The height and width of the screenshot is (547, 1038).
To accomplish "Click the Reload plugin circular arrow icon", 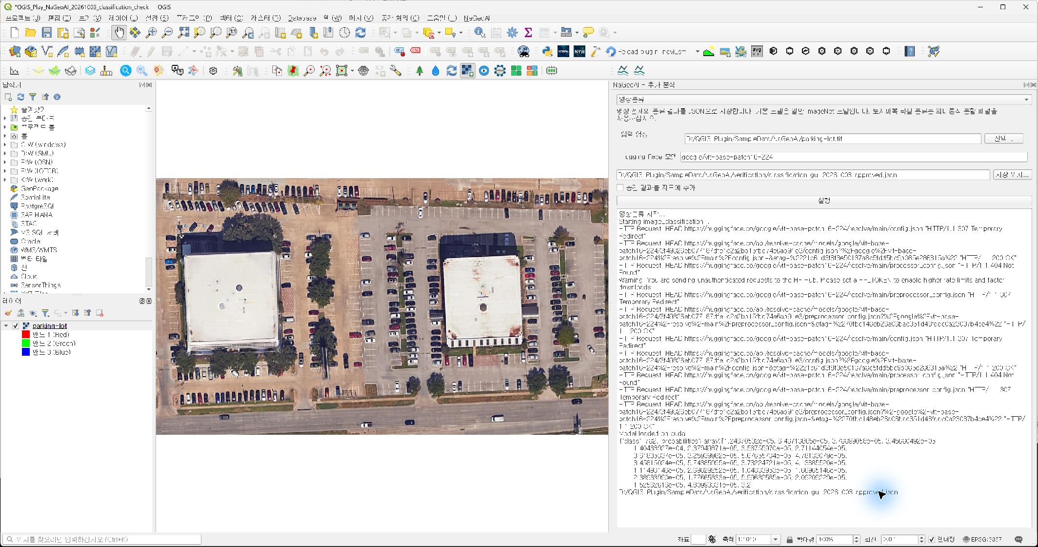I will tap(611, 51).
